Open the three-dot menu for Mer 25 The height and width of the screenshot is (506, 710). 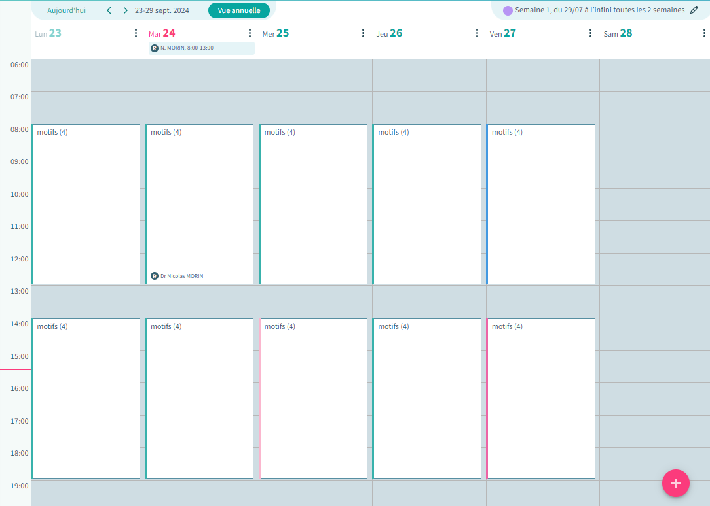click(x=364, y=33)
